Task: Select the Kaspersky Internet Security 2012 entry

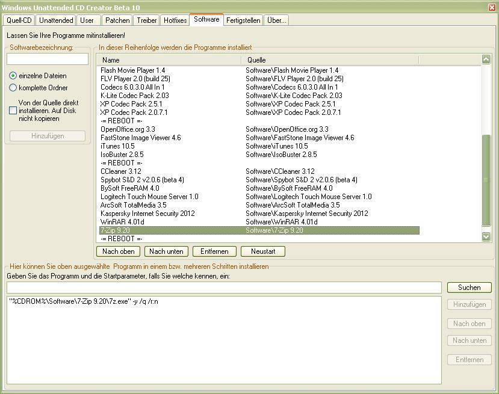Action: tap(147, 214)
